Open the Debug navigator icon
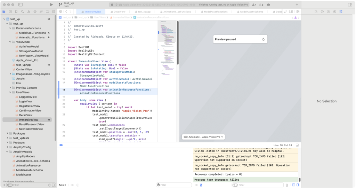The height and width of the screenshot is (189, 356). coord(41,11)
